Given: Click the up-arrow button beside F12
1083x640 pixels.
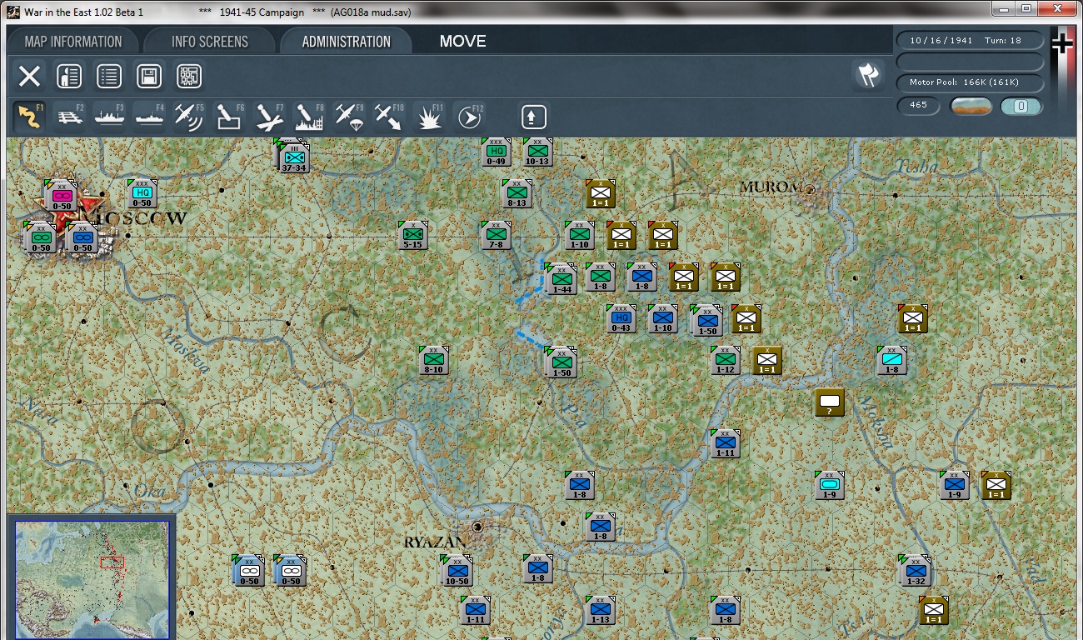Looking at the screenshot, I should tap(534, 117).
